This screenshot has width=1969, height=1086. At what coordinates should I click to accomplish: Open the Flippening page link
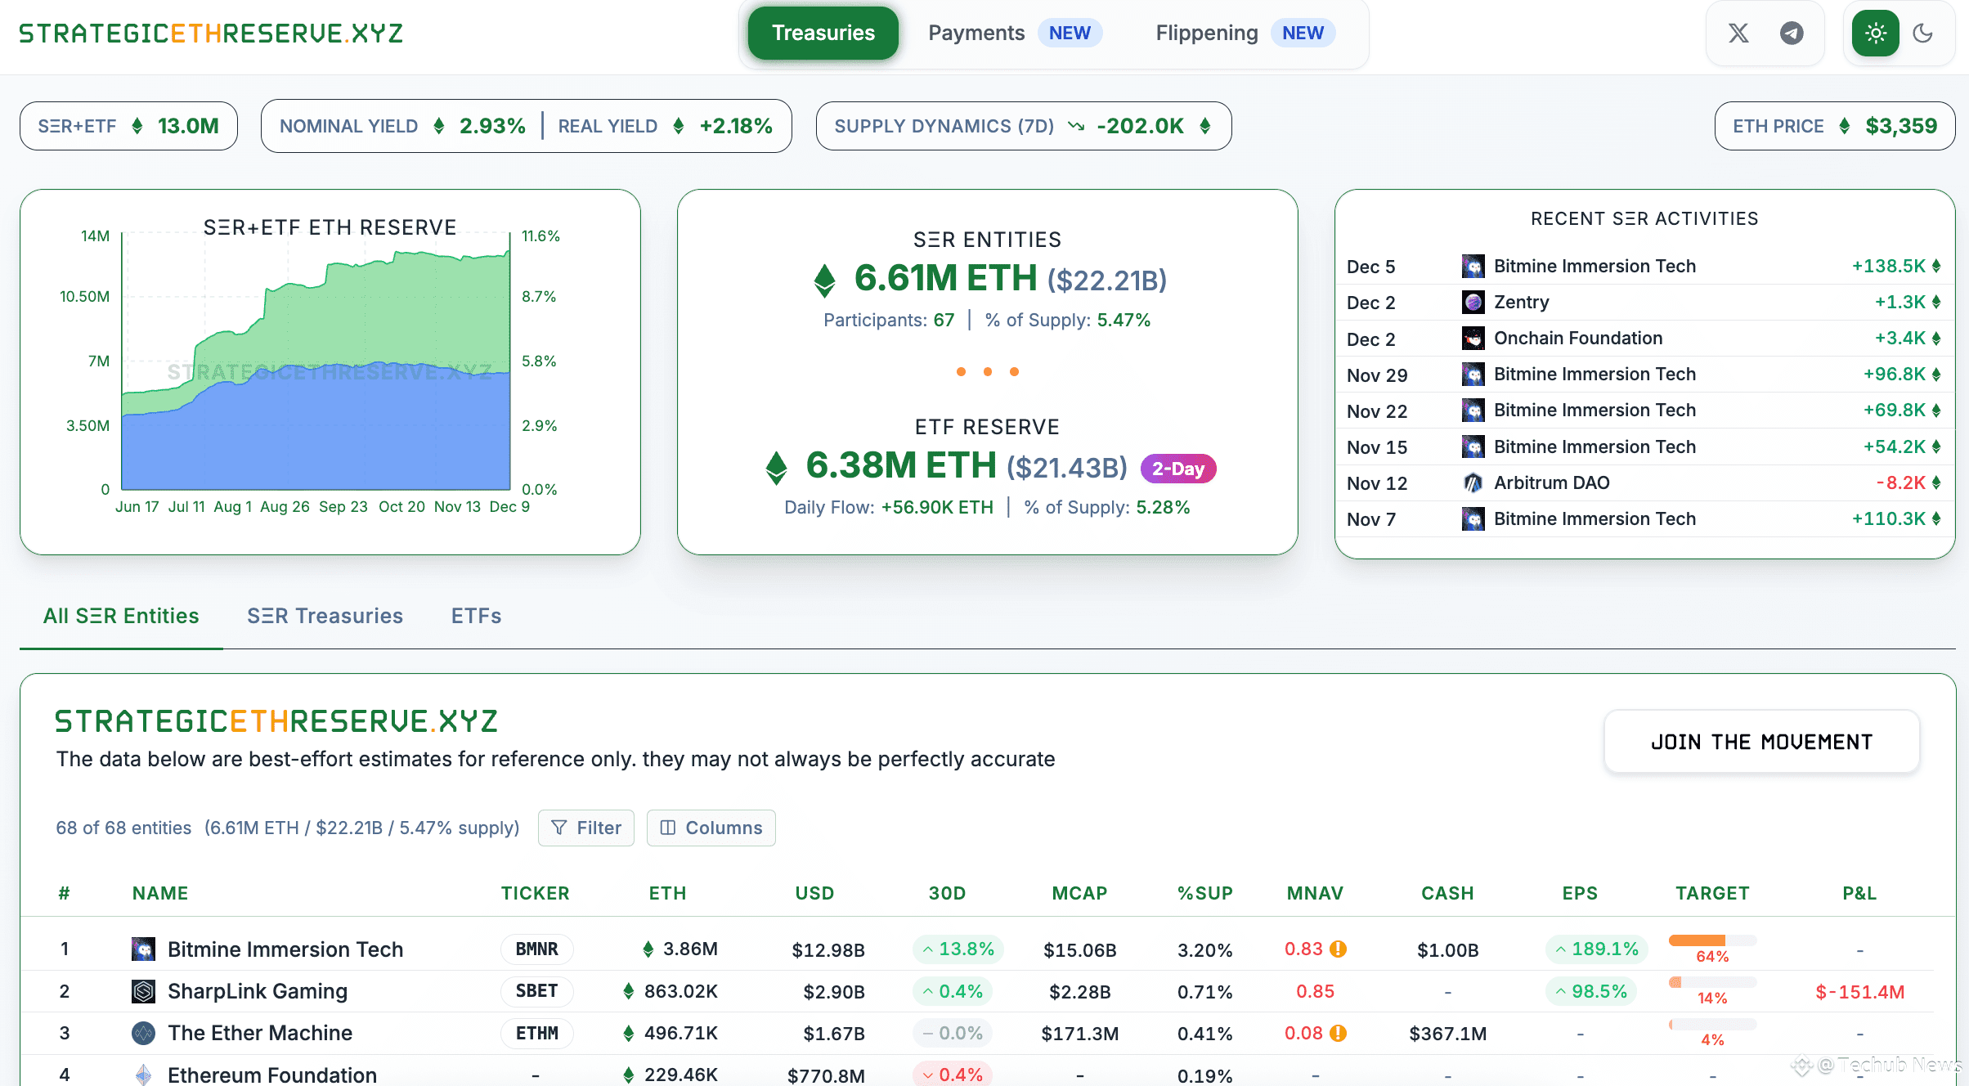1206,33
